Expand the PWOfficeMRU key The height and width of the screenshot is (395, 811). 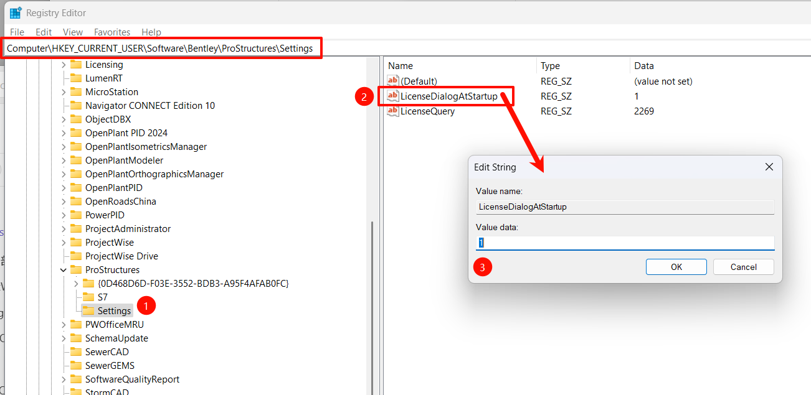coord(64,325)
